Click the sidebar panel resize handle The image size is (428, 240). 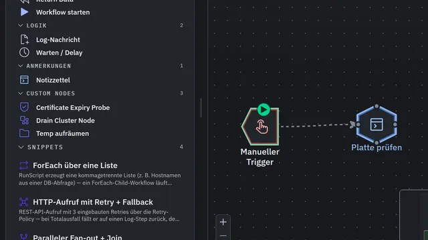(x=201, y=108)
